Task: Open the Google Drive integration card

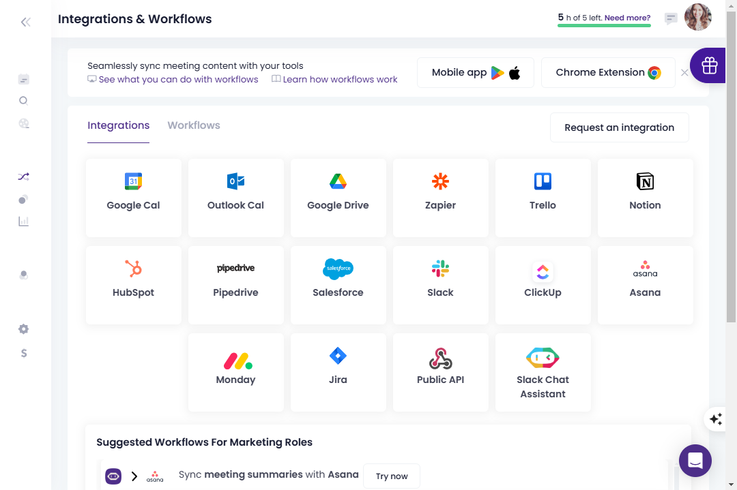Action: tap(338, 198)
